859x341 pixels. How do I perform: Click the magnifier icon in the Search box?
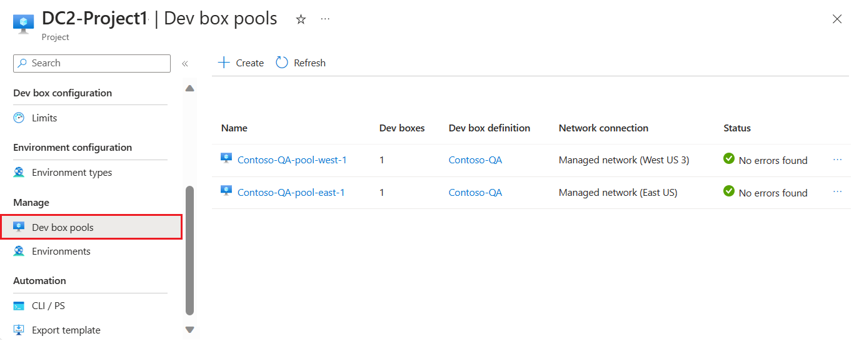(x=23, y=63)
